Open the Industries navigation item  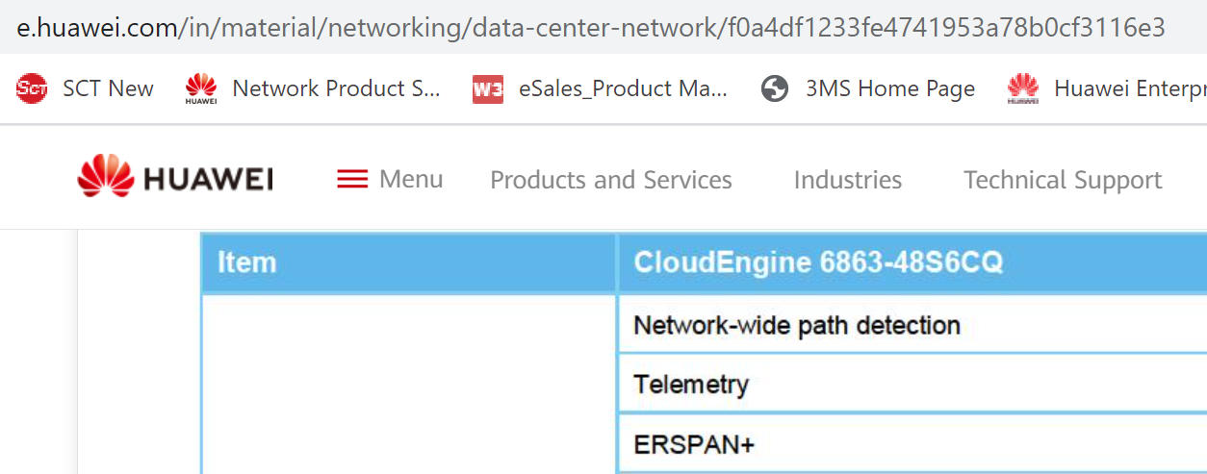coord(847,180)
